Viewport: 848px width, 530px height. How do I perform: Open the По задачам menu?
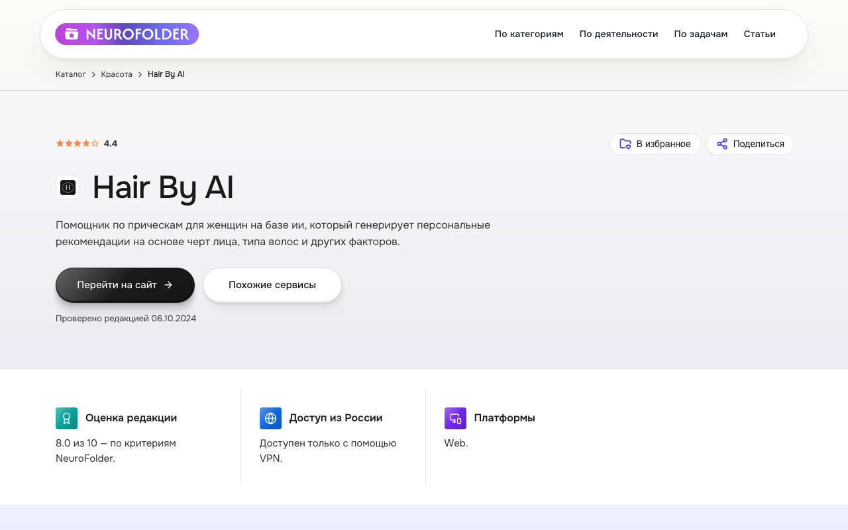click(701, 34)
